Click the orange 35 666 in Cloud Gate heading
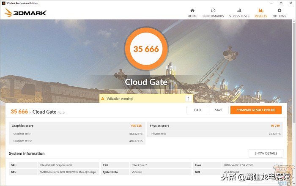Viewport: 296px width, 186px height. (x=19, y=112)
